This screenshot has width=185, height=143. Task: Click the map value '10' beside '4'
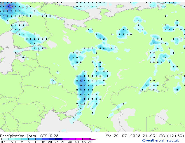(81, 81)
